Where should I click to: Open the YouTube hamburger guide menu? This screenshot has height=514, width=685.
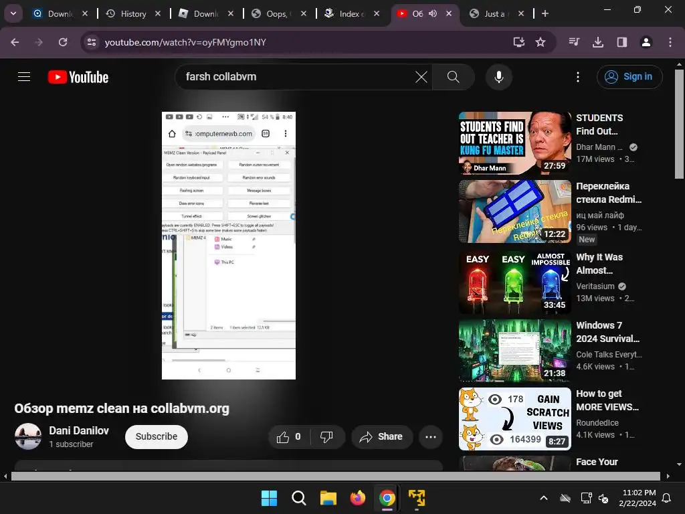(x=24, y=77)
